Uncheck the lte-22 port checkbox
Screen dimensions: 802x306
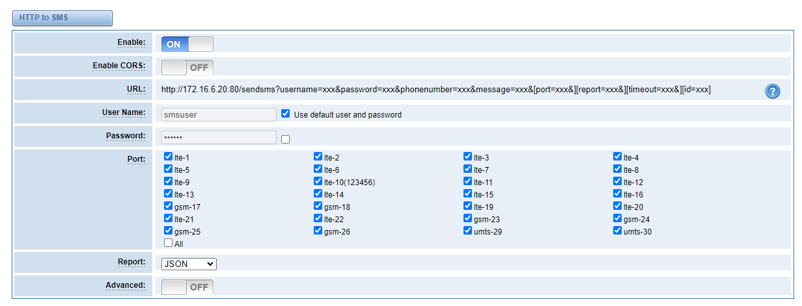pyautogui.click(x=318, y=218)
